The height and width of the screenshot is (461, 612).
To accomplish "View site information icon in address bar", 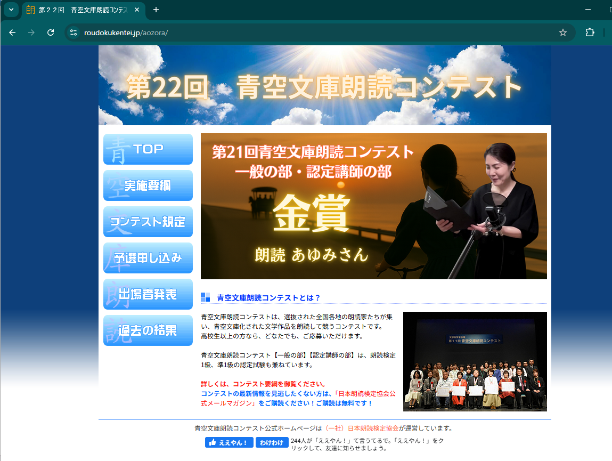I will (x=74, y=33).
